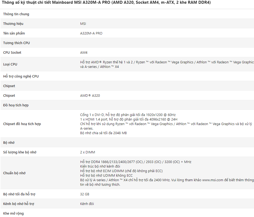
Task: Click the 'Kênh bộ nhớ hỗ trợ' label
Action: (x=18, y=204)
